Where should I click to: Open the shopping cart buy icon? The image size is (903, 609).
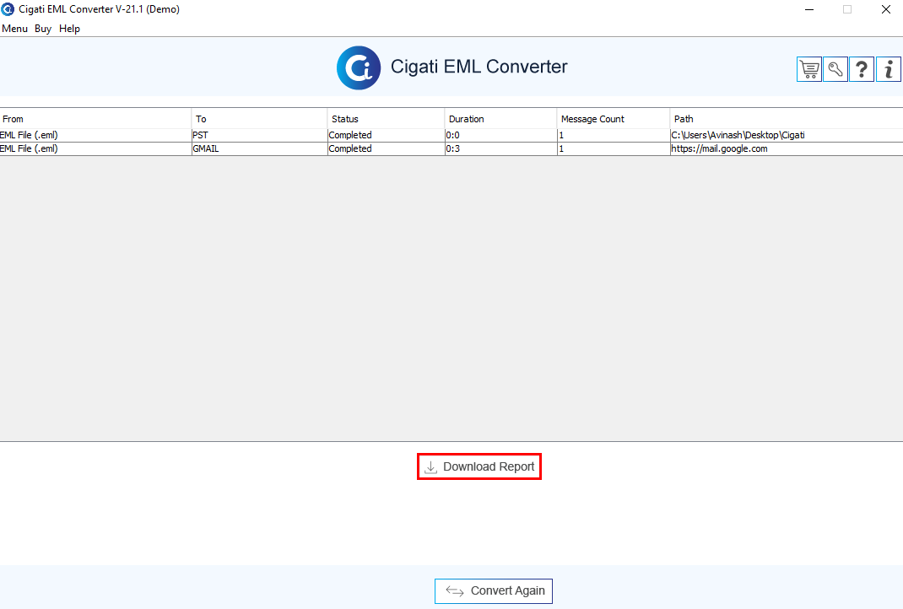[x=809, y=70]
